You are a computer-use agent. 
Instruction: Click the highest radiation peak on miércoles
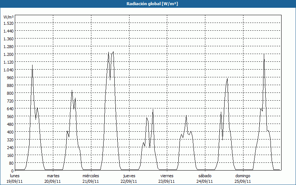coord(113,52)
